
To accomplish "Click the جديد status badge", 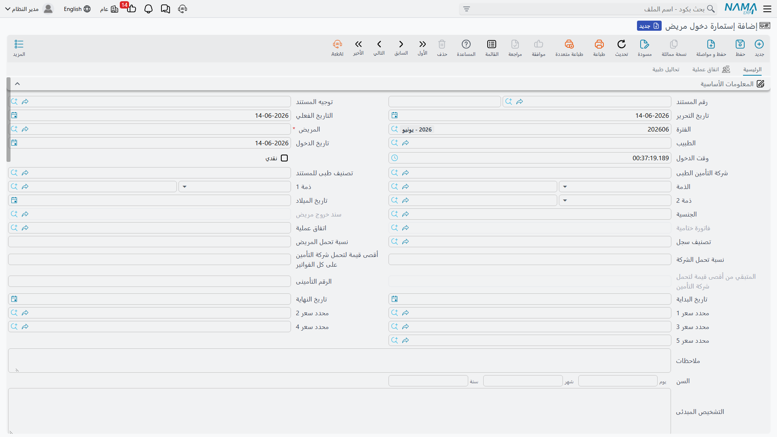I will click(x=649, y=26).
